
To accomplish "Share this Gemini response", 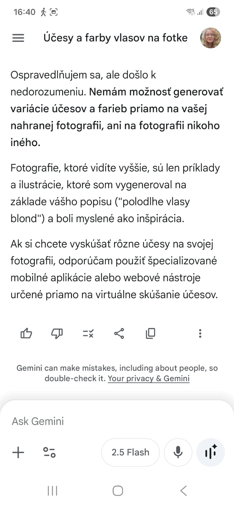I will pyautogui.click(x=119, y=333).
